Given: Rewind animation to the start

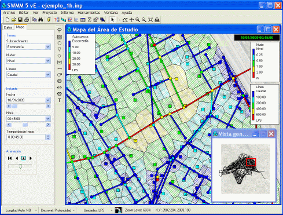Looking at the screenshot, I should [x=10, y=158].
